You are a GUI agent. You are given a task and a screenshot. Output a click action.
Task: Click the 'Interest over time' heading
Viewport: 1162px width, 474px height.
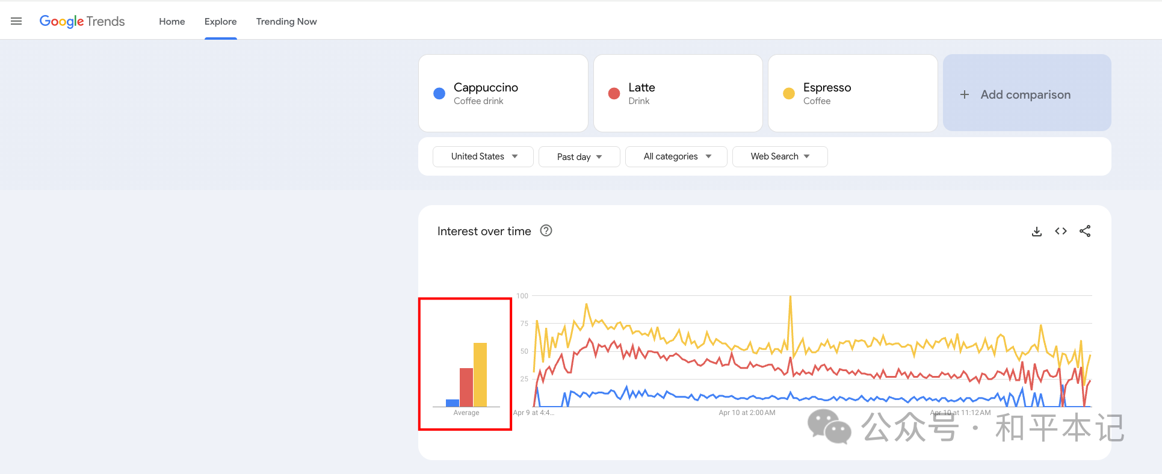click(x=484, y=231)
